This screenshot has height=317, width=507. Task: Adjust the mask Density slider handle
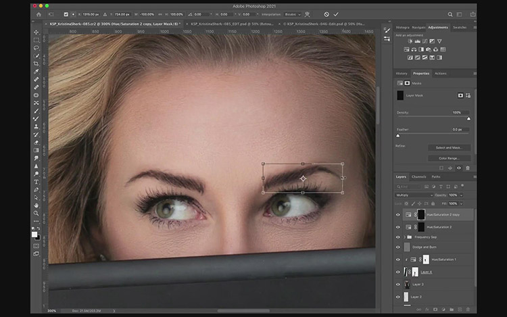[468, 119]
